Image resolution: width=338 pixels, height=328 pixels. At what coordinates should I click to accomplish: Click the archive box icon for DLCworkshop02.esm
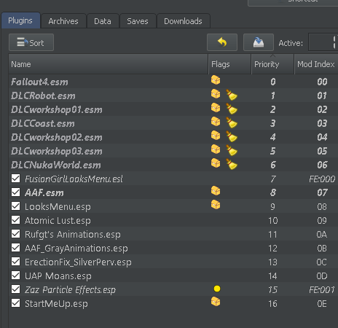click(x=216, y=136)
